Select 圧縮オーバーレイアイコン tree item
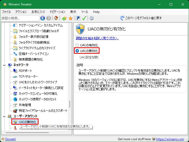 [34, 54]
